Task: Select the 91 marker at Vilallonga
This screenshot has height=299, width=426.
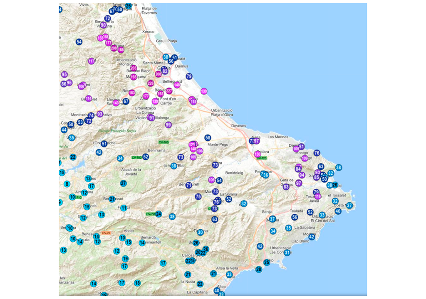Action: [x=151, y=118]
